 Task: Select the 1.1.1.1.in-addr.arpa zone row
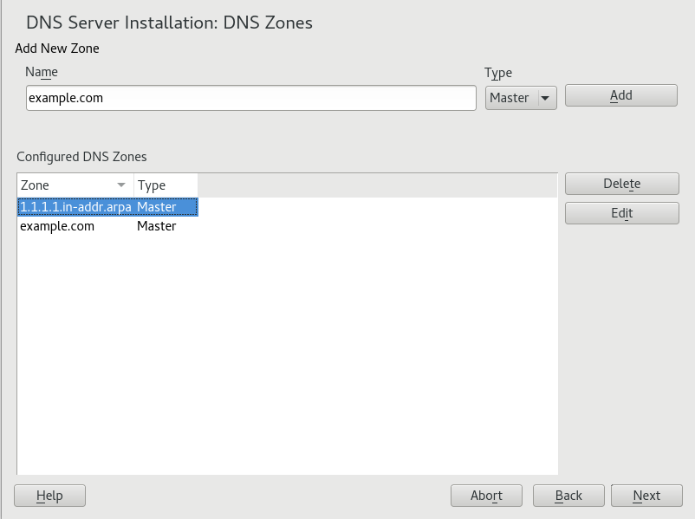tap(75, 207)
